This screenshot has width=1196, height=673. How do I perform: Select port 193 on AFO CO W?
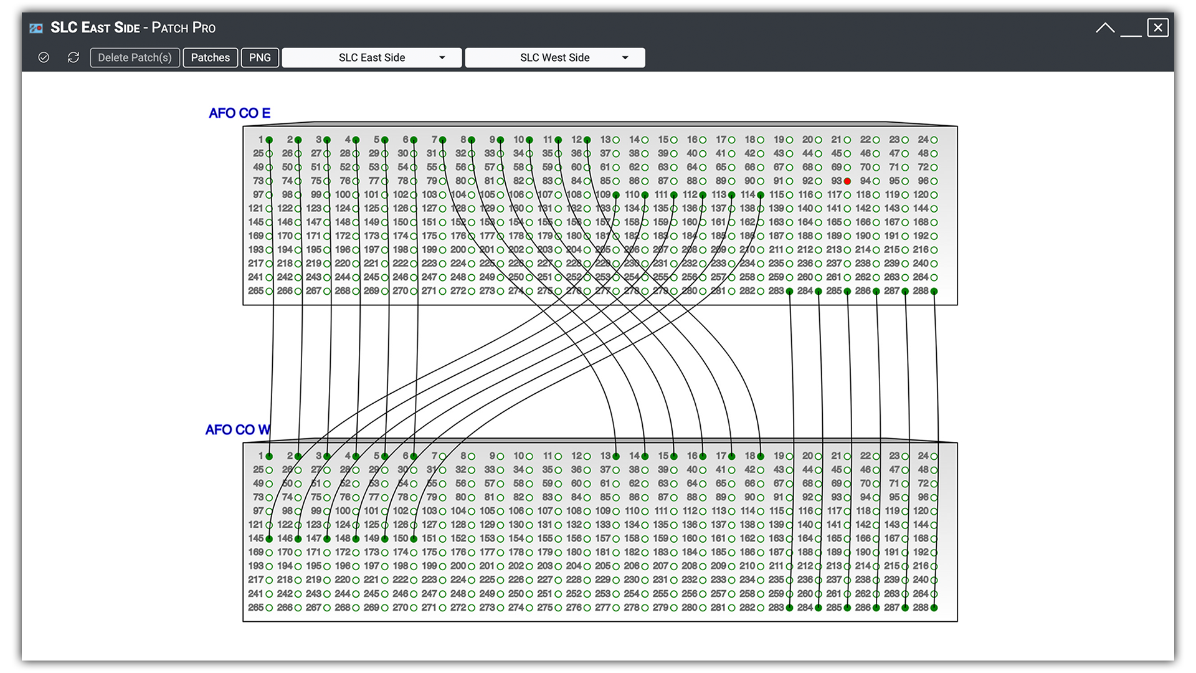tap(269, 566)
